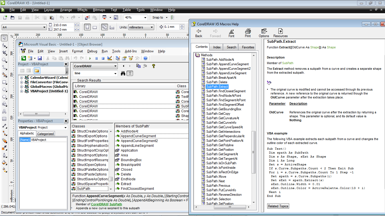Select the Freehand tool in toolbox
Image resolution: width=385 pixels, height=216 pixels.
[4, 67]
